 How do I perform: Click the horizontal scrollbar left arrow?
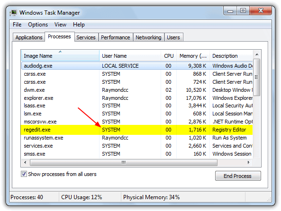[25, 162]
